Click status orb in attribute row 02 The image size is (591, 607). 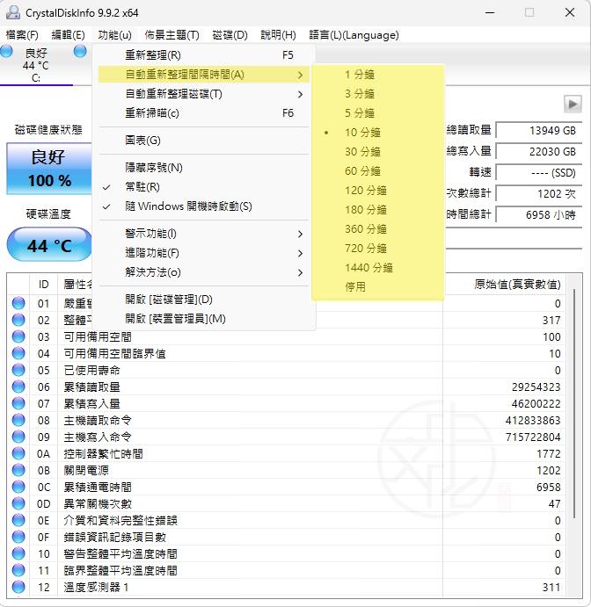pyautogui.click(x=18, y=320)
